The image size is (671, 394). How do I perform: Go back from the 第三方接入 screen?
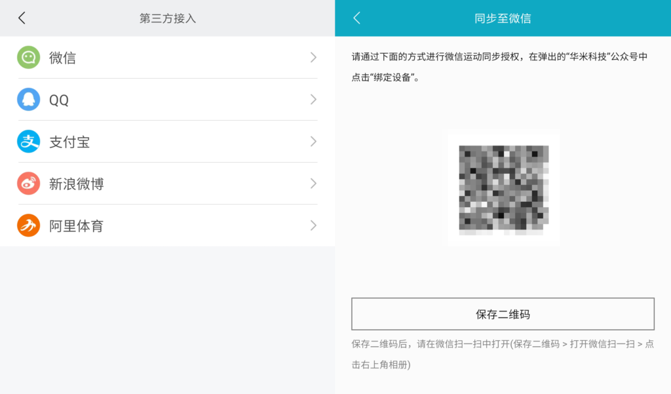pyautogui.click(x=22, y=18)
